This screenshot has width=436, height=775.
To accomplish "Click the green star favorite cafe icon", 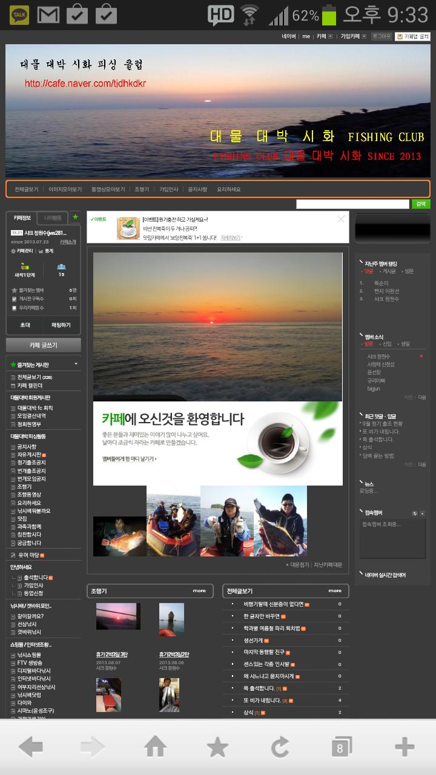I will (x=75, y=217).
